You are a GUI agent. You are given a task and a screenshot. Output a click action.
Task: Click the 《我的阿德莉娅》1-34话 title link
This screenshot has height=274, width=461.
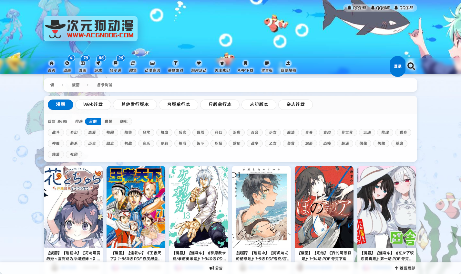point(324,256)
